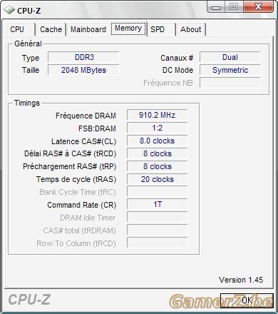Click the Symmetric DC Mode field

pyautogui.click(x=230, y=70)
